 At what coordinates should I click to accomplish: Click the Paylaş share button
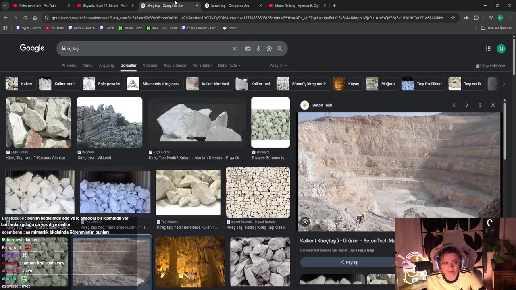tap(349, 262)
